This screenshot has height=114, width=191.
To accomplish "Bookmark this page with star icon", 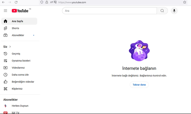I will click(x=185, y=2).
